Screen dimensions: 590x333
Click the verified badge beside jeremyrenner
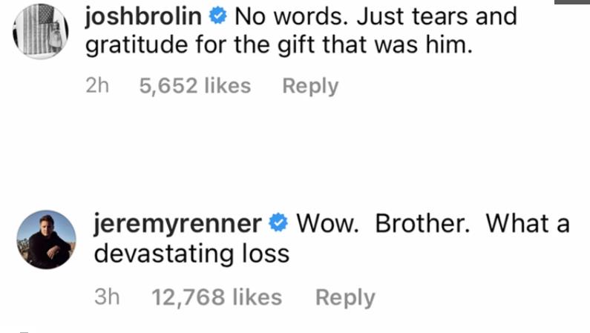point(278,223)
